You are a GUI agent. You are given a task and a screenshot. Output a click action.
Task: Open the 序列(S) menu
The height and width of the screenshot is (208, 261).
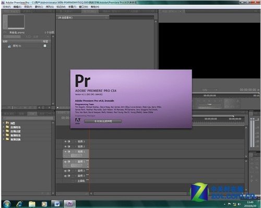[x=50, y=7]
